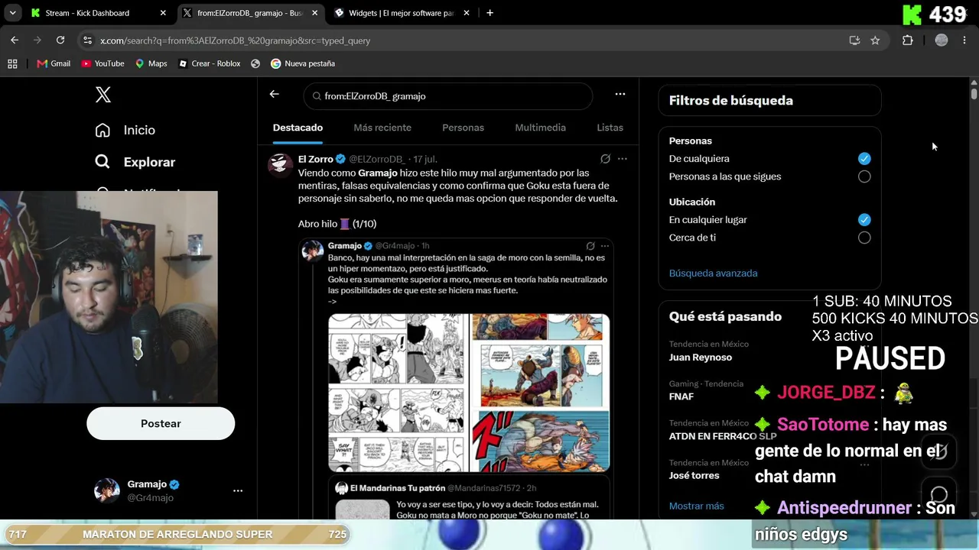Open the X logo home link
The height and width of the screenshot is (550, 979).
click(x=103, y=95)
